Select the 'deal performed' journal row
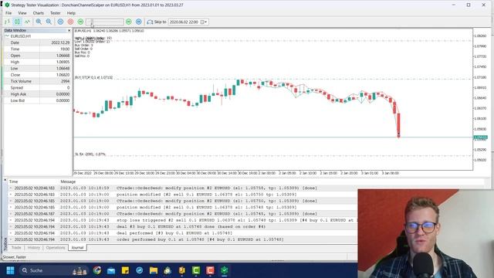 point(183,233)
